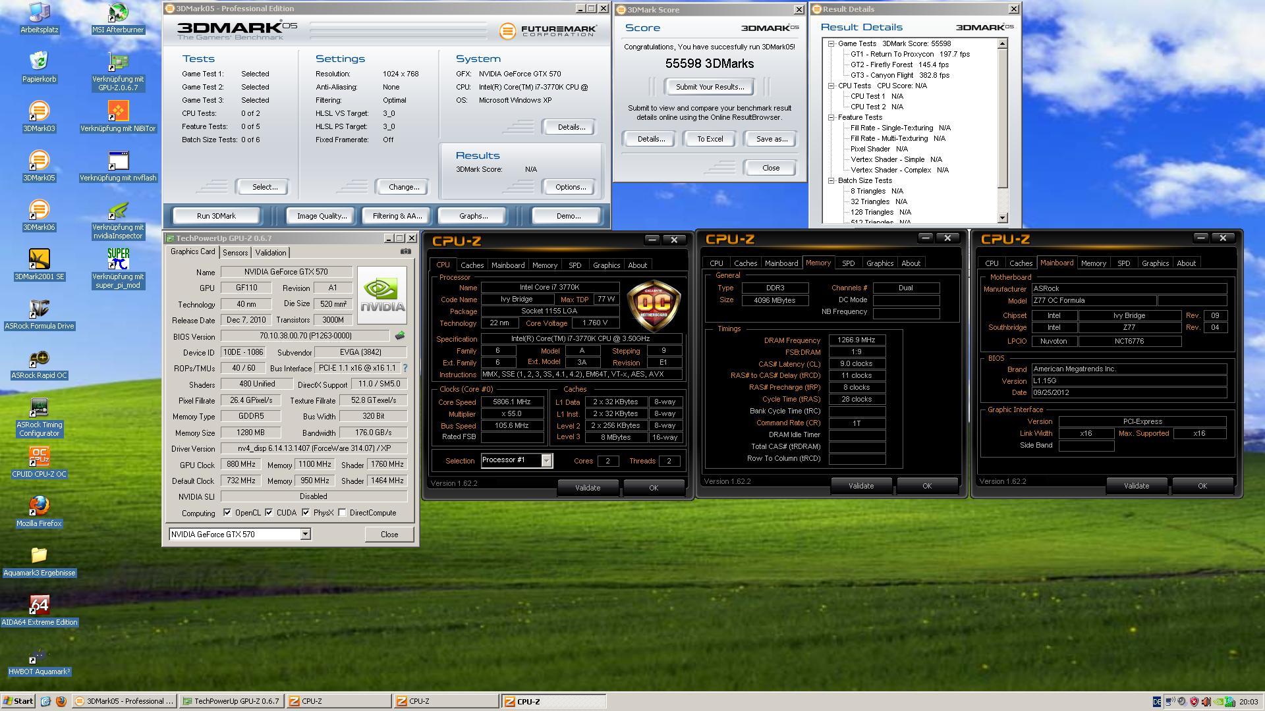Click the DE language indicator in tray
The height and width of the screenshot is (711, 1265).
(x=1157, y=701)
